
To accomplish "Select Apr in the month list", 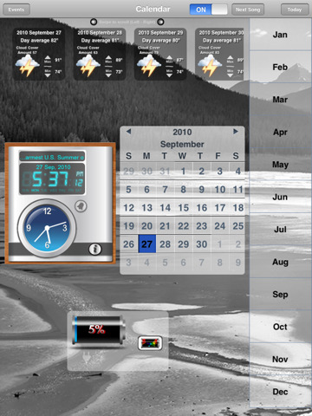I will (x=280, y=132).
